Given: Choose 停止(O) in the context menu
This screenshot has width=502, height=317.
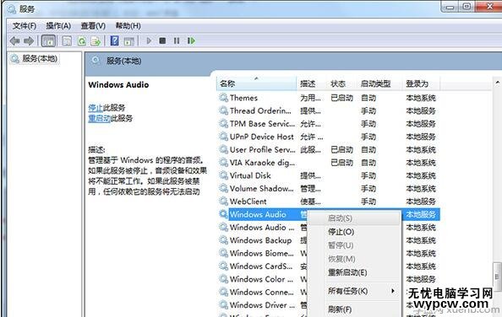Looking at the screenshot, I should tap(341, 232).
